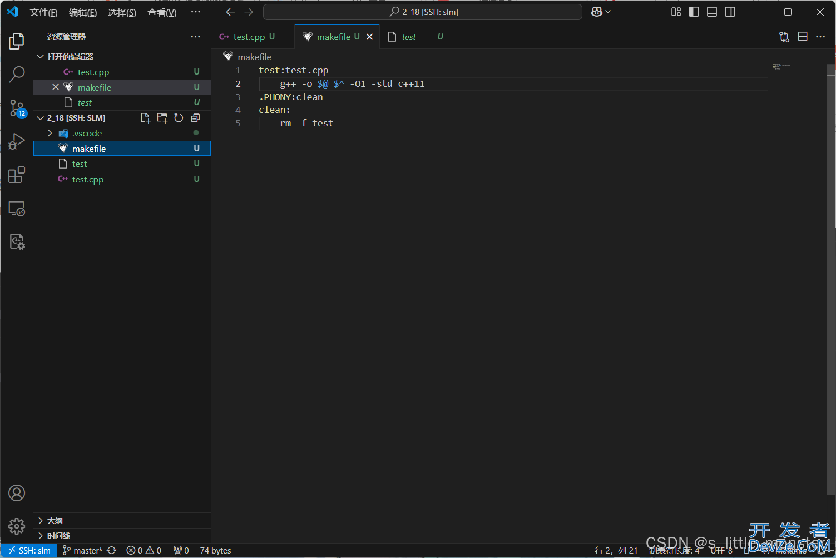
Task: Open the Copilot dropdown arrow
Action: click(608, 12)
